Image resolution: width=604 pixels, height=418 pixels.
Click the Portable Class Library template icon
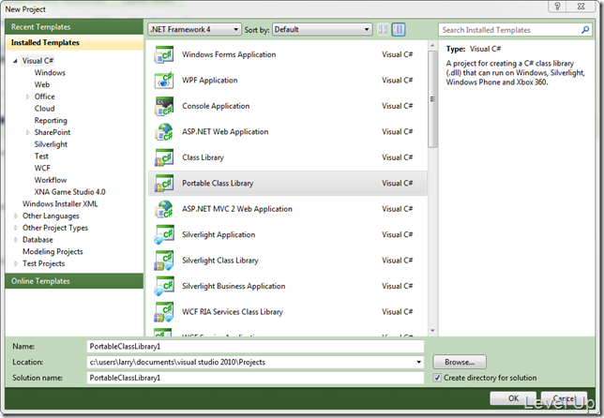pos(164,183)
